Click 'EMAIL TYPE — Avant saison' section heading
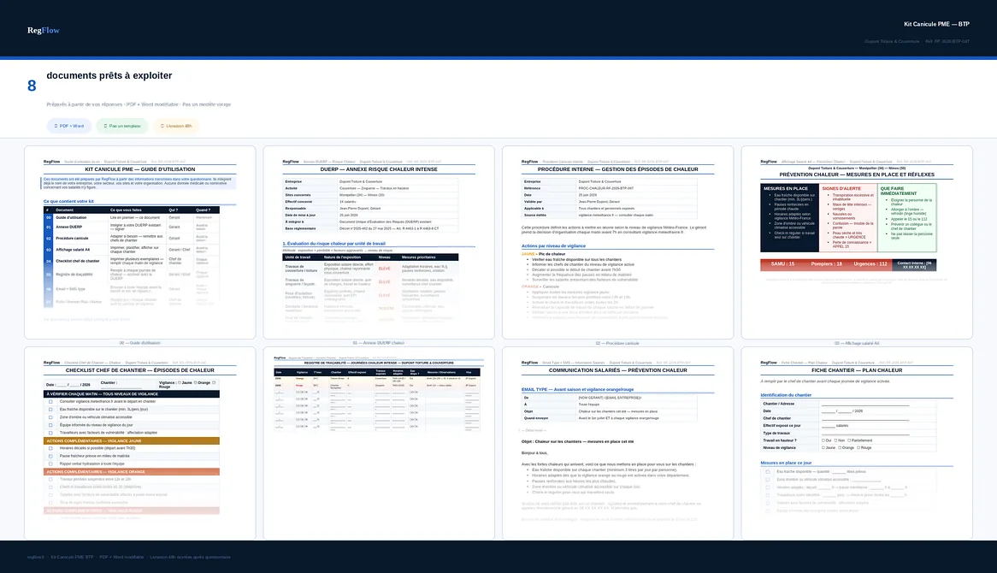Image resolution: width=997 pixels, height=573 pixels. point(577,389)
